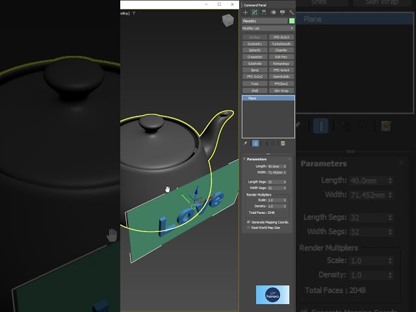Maximize the viewport window
Viewport: 416px width, 312px height.
(x=219, y=5)
